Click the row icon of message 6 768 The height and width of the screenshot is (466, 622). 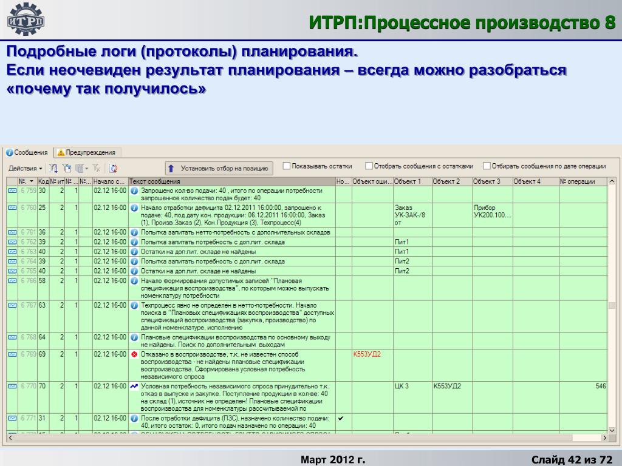click(x=12, y=337)
